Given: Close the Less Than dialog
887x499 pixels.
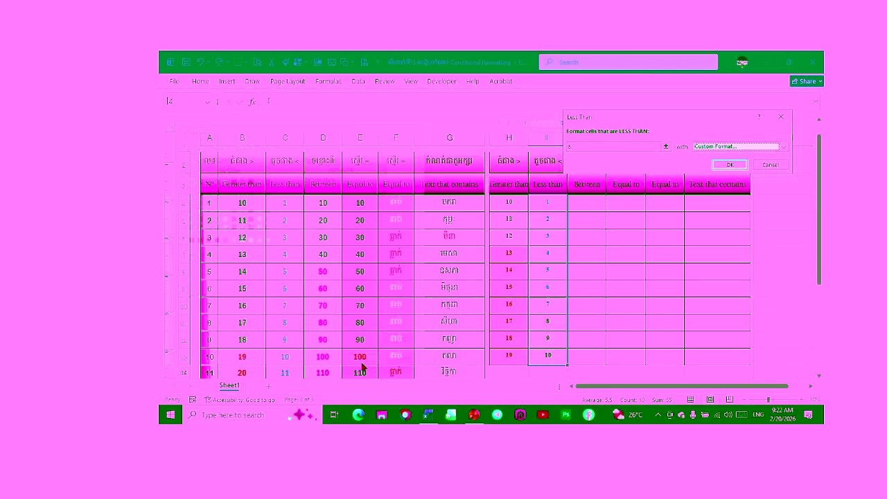Looking at the screenshot, I should [x=781, y=117].
